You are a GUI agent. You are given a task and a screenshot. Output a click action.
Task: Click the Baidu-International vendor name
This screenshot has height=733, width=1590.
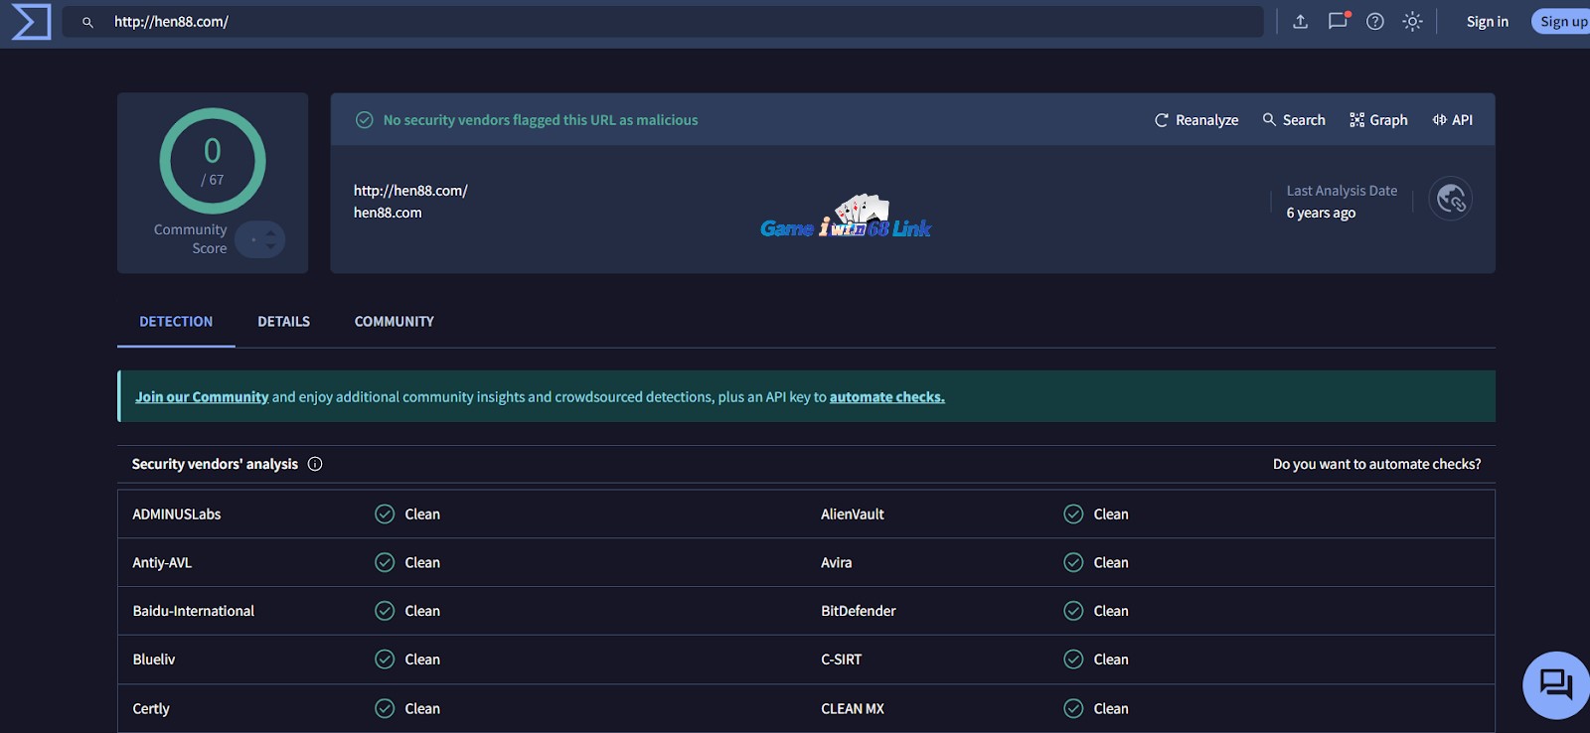tap(194, 612)
